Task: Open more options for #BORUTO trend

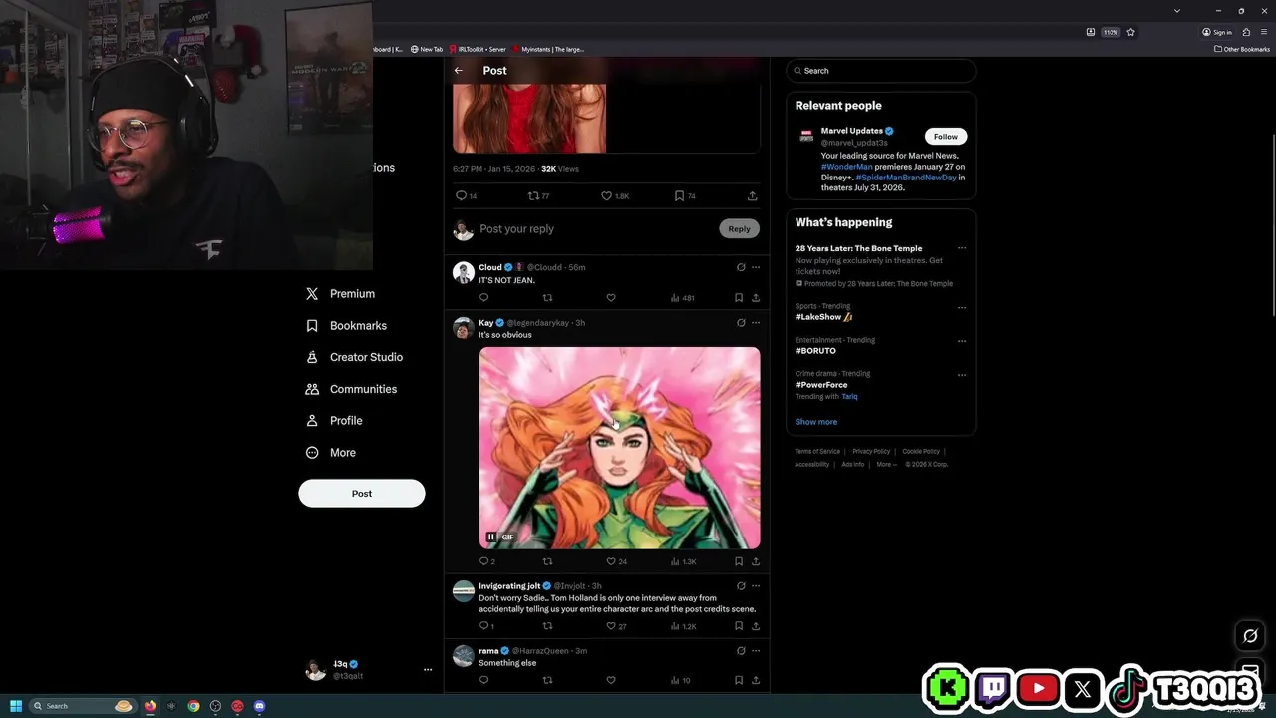Action: tap(962, 341)
